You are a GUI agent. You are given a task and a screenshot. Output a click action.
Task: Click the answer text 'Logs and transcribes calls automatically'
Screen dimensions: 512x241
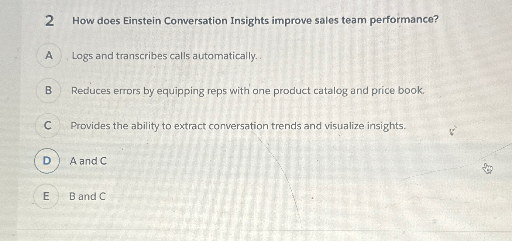coord(164,56)
